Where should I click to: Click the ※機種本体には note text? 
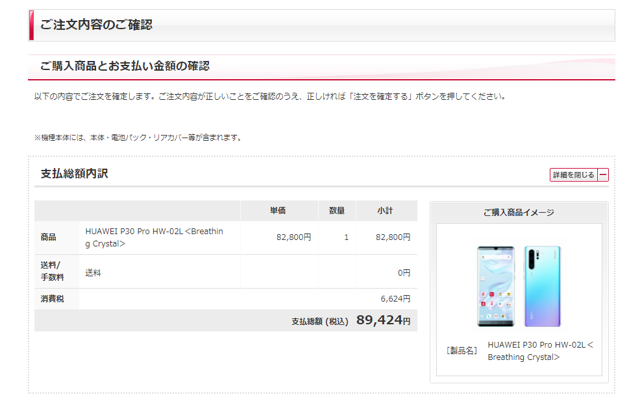[139, 138]
